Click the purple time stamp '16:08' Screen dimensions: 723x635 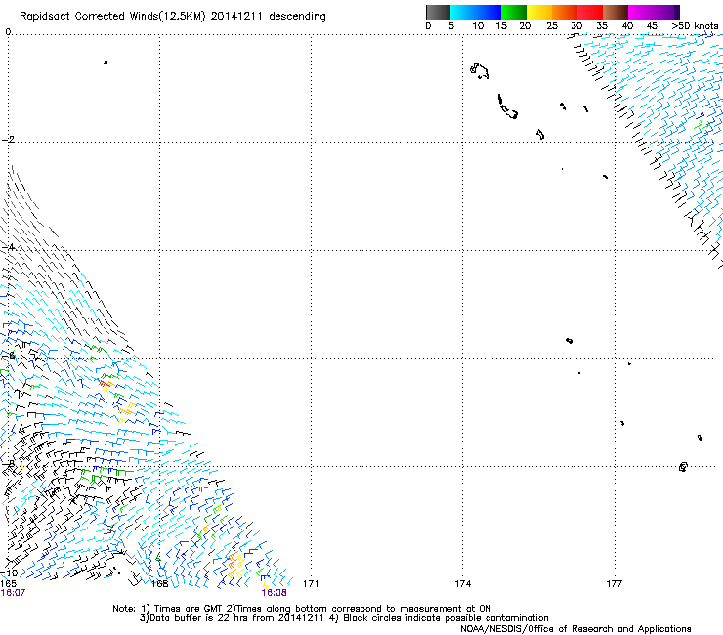(x=274, y=593)
